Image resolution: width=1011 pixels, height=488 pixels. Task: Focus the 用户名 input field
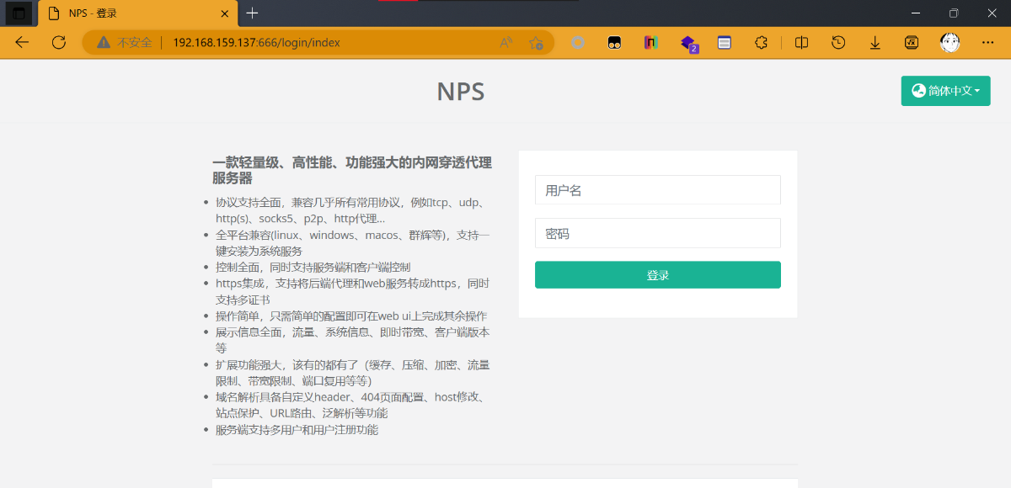point(658,190)
